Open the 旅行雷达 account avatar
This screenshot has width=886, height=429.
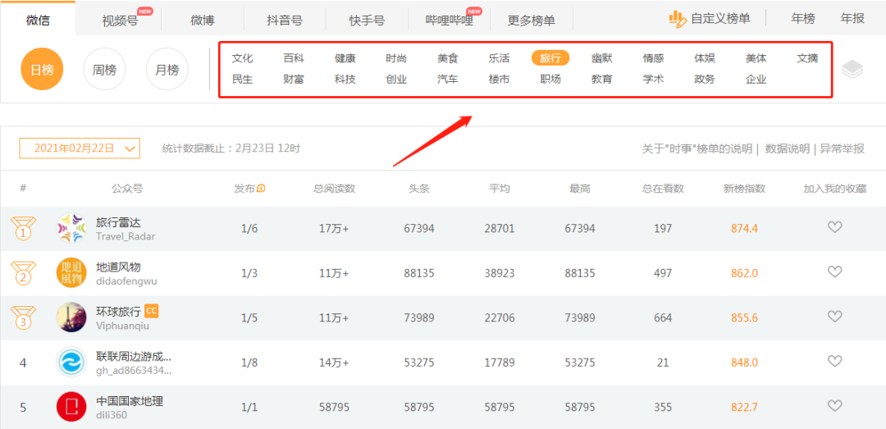coord(71,228)
